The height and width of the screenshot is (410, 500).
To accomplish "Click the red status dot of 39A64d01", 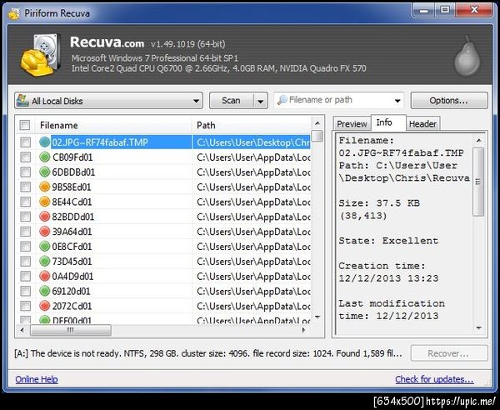I will [45, 232].
